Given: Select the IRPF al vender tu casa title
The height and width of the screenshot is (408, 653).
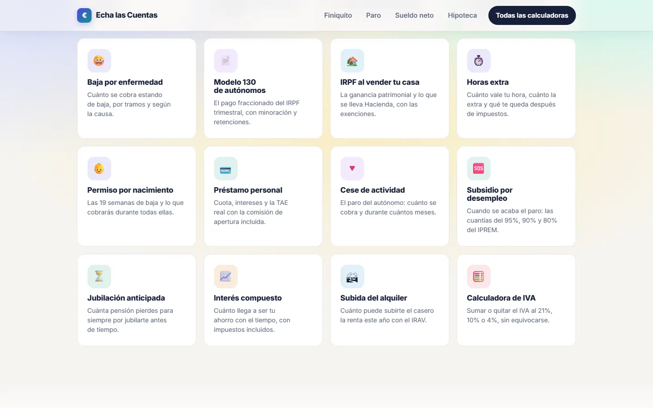Looking at the screenshot, I should (x=380, y=82).
